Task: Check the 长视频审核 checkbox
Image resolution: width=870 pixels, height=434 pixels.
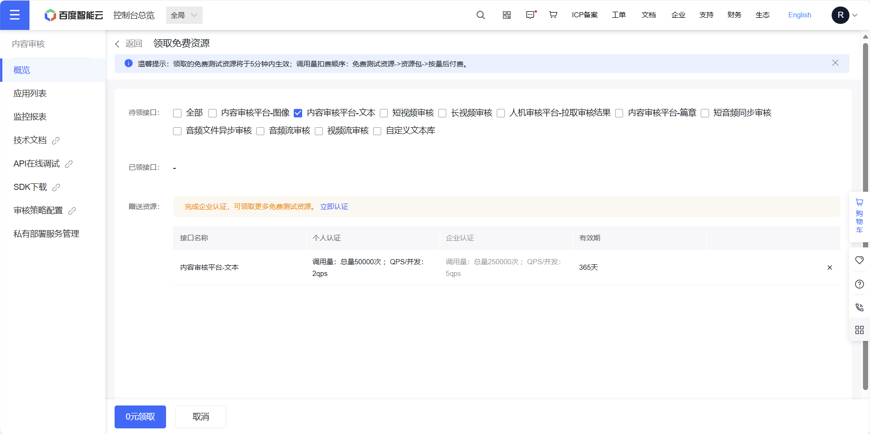Action: pyautogui.click(x=442, y=113)
